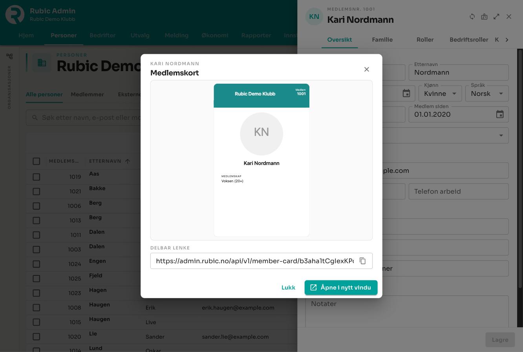Click the Rubic Admin logo

[15, 15]
